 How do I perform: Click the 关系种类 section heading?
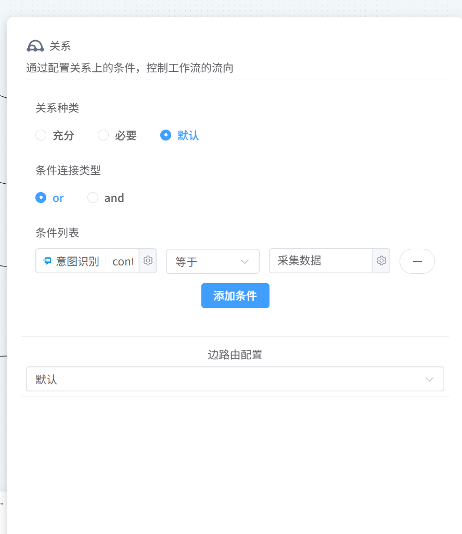(x=57, y=108)
